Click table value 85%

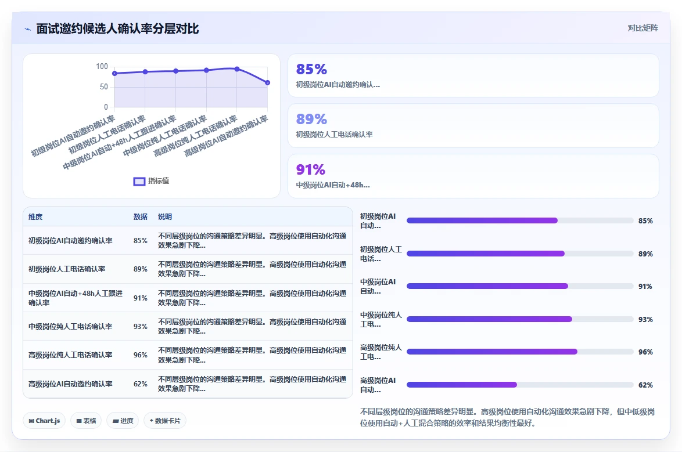(141, 241)
